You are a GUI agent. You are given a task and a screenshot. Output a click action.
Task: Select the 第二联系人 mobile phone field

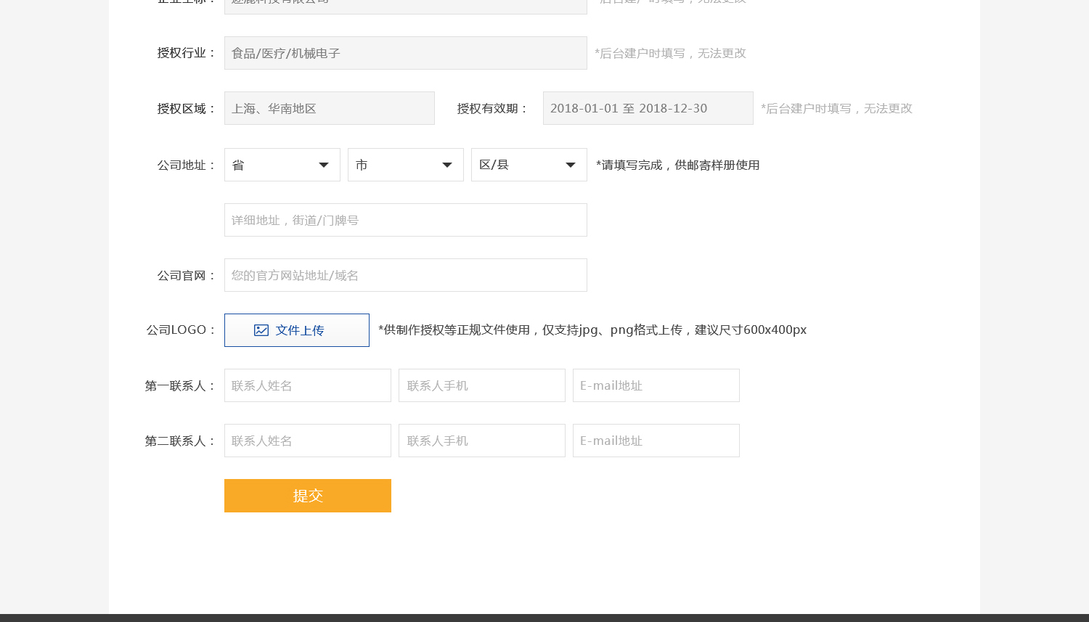click(481, 441)
